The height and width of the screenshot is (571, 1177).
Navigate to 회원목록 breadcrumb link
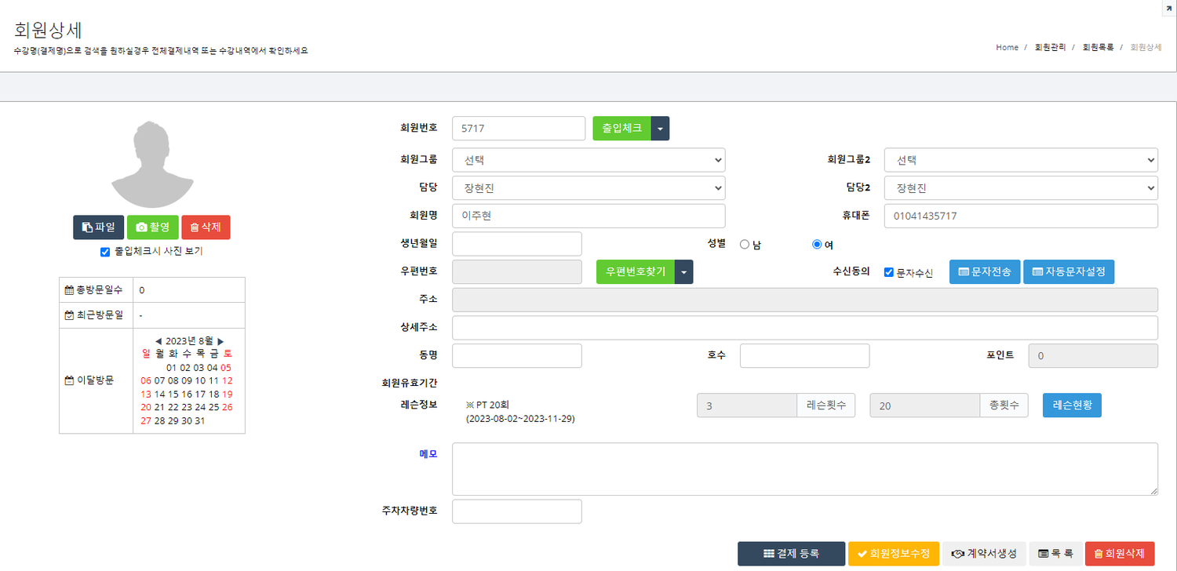1098,48
